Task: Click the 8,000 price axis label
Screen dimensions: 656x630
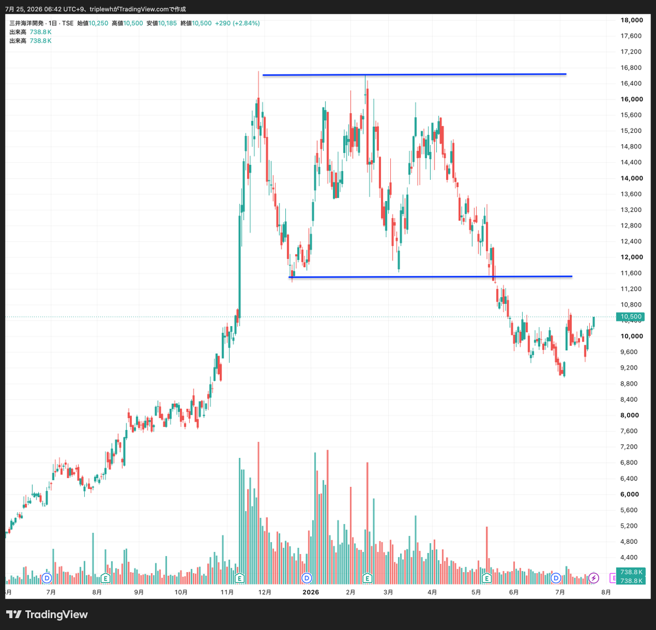Action: (630, 415)
